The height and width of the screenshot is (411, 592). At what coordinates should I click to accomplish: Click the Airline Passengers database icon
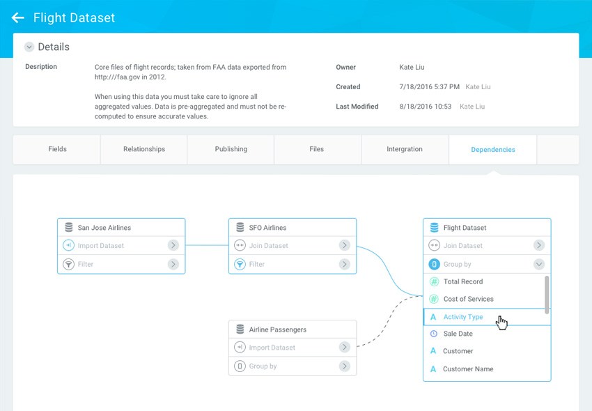240,329
